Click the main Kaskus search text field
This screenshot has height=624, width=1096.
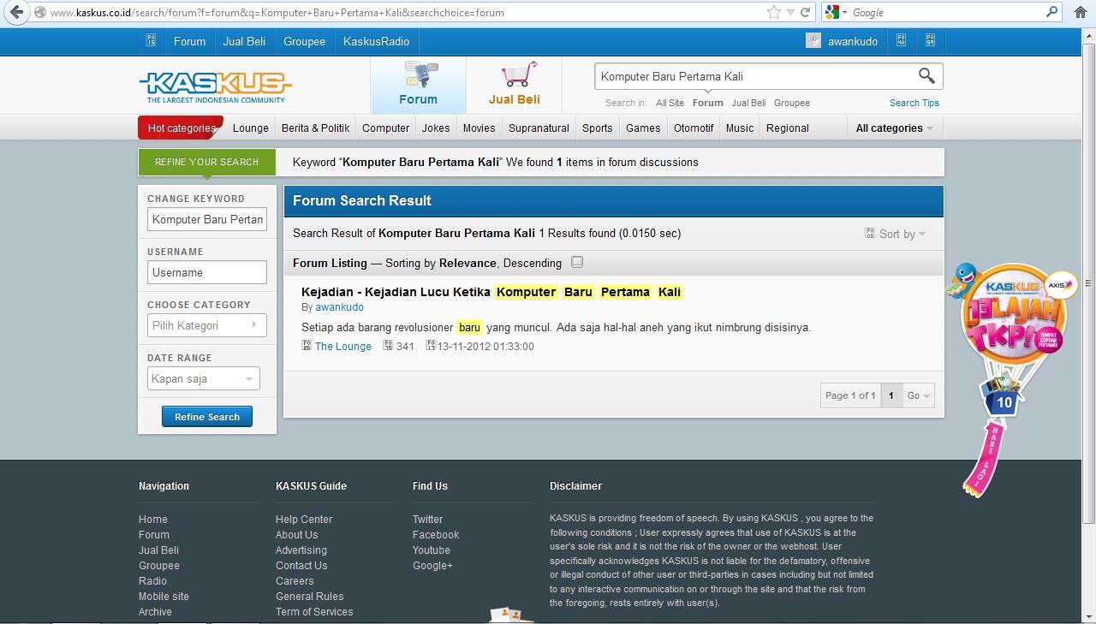755,76
